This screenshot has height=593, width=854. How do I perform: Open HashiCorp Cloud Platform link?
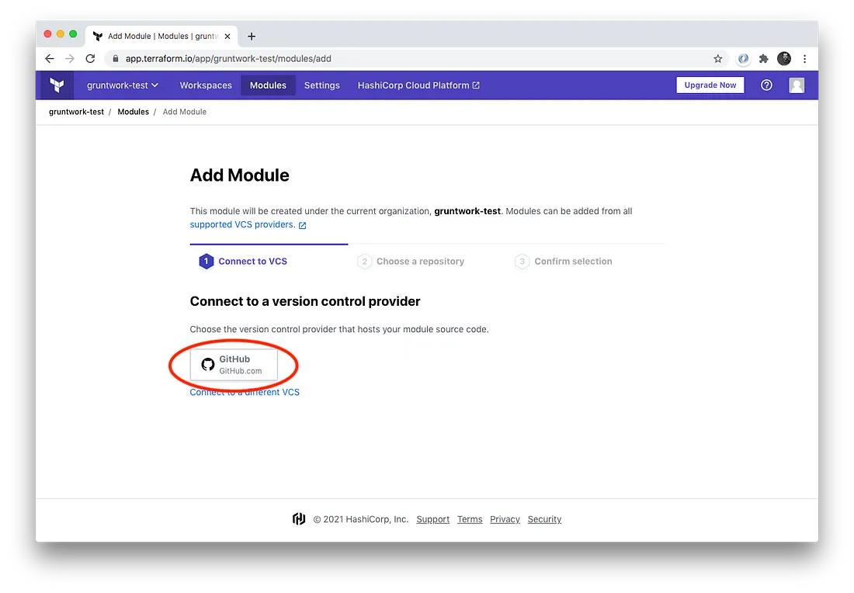tap(418, 85)
